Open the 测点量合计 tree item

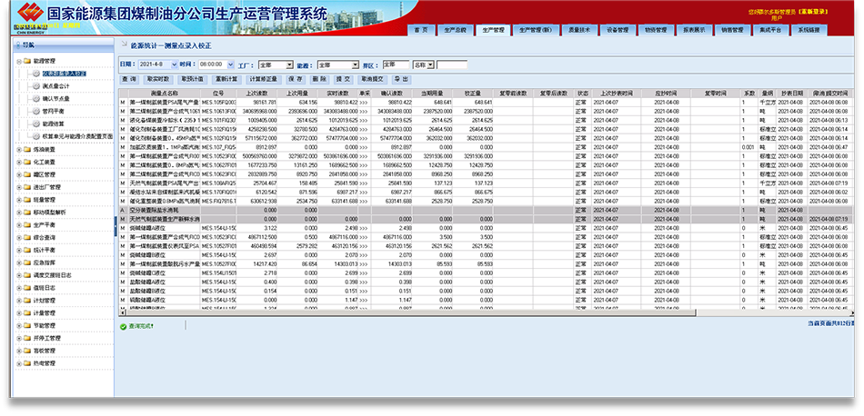tap(55, 86)
